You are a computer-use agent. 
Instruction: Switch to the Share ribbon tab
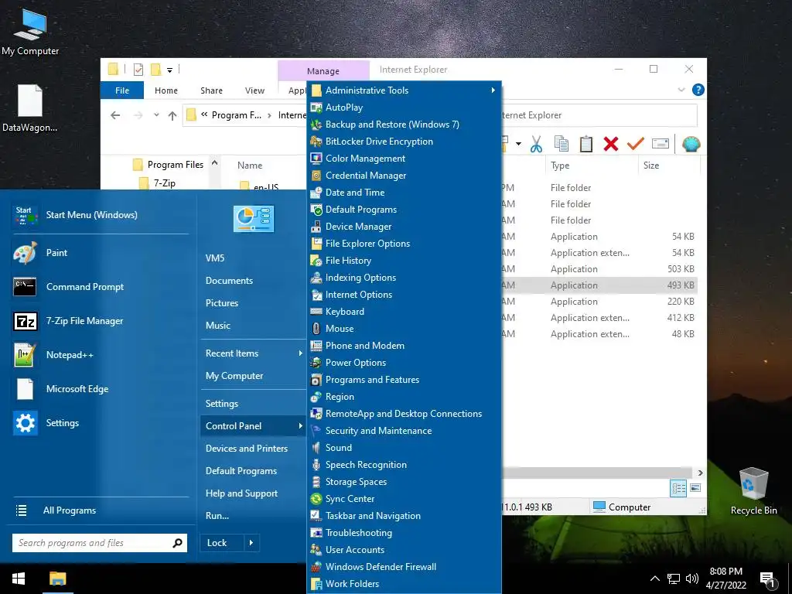click(x=211, y=90)
